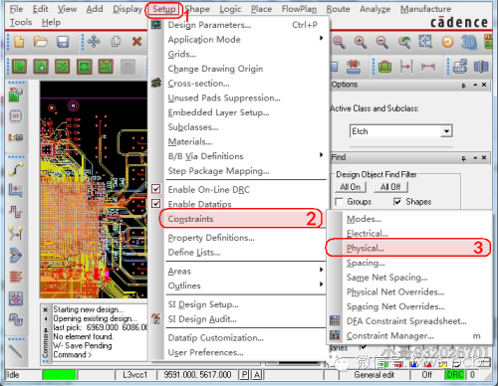Open the 3D viewer icon
The image size is (498, 386).
(469, 43)
